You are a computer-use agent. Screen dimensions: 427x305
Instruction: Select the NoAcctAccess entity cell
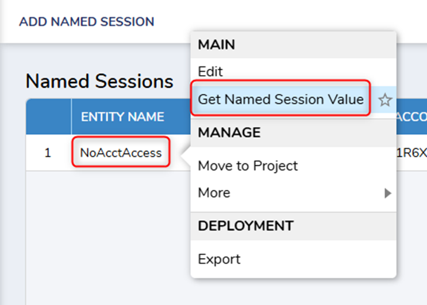[x=121, y=153]
